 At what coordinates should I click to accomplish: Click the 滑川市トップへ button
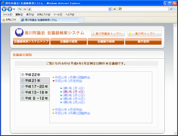coord(144,34)
